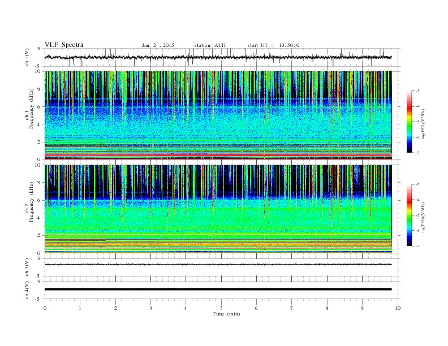Click the "8" kHz tick on ch.1 frequency axis
448x346 pixels.
[39, 89]
